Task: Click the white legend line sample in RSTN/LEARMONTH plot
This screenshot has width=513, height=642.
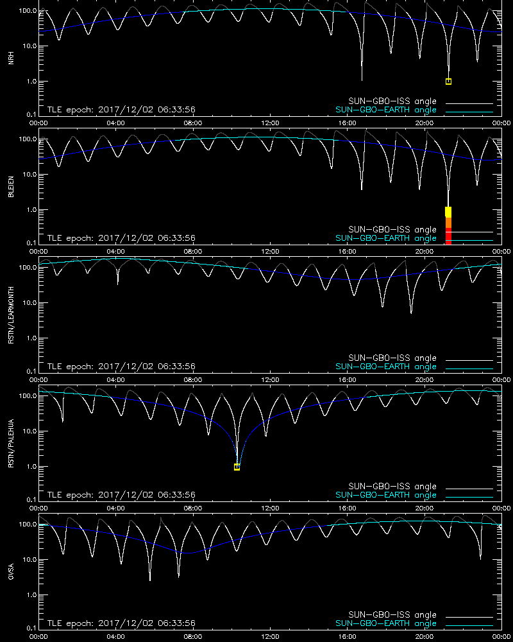Action: click(469, 360)
